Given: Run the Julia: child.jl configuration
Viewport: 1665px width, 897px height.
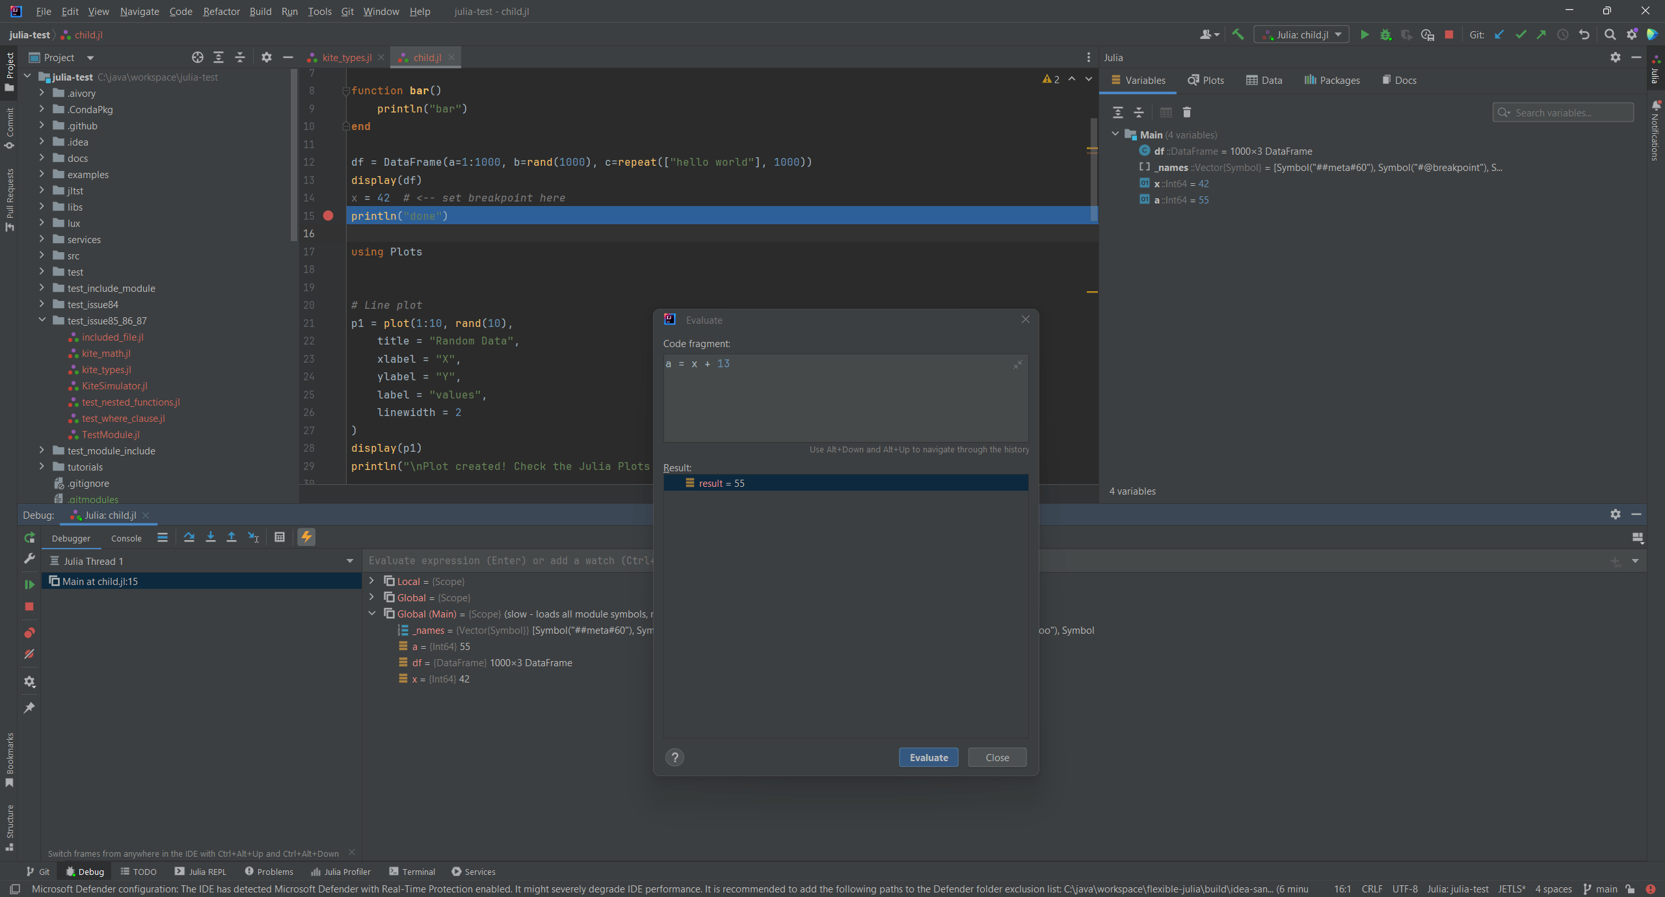Looking at the screenshot, I should pyautogui.click(x=1365, y=34).
